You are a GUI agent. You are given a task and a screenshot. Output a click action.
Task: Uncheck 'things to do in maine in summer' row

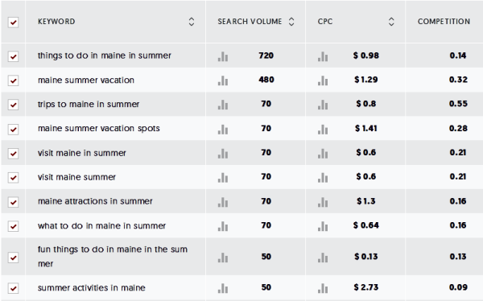13,56
